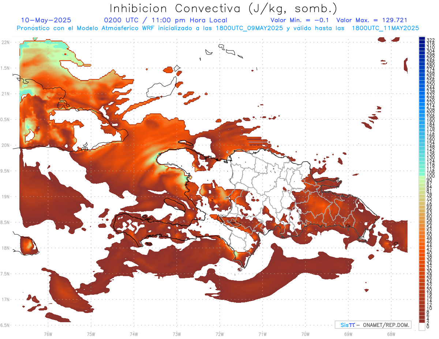Viewport: 439px width, 339px height.
Task: Click the title Inhibicion Convectiva (J/kg, somb.)
Action: pos(224,8)
